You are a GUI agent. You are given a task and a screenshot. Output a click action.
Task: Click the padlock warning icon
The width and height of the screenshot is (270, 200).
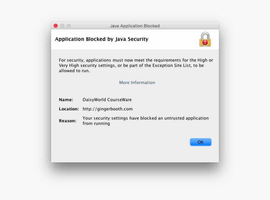click(x=205, y=39)
